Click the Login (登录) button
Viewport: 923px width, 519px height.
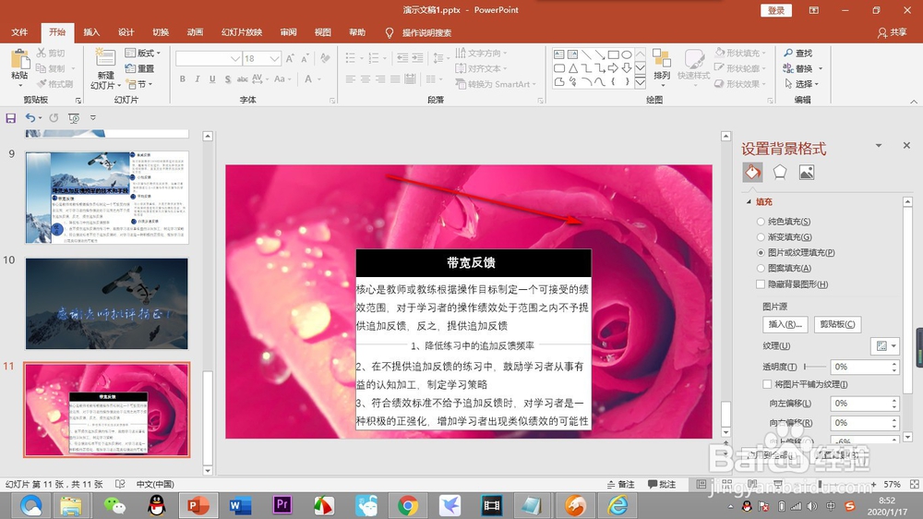pos(776,10)
